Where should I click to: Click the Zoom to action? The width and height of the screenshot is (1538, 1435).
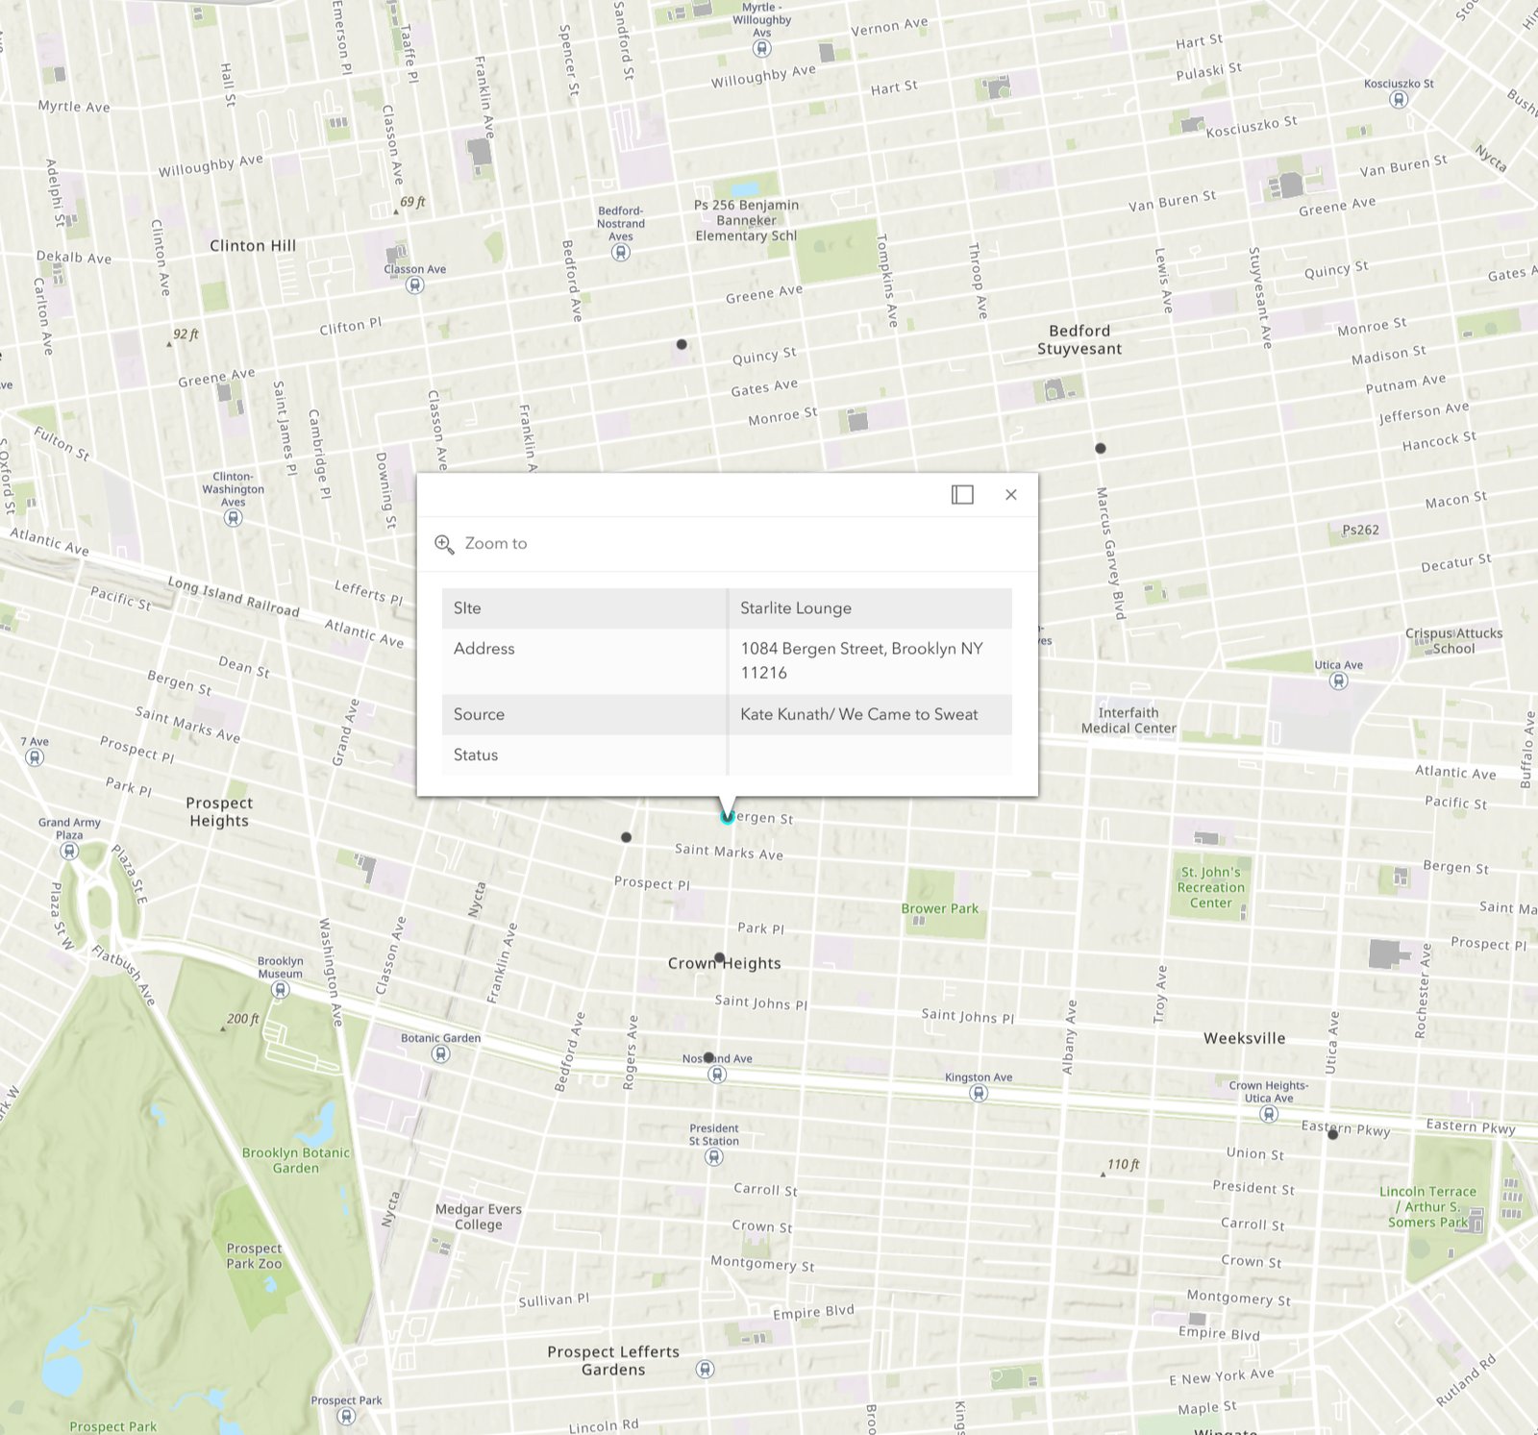(x=481, y=544)
